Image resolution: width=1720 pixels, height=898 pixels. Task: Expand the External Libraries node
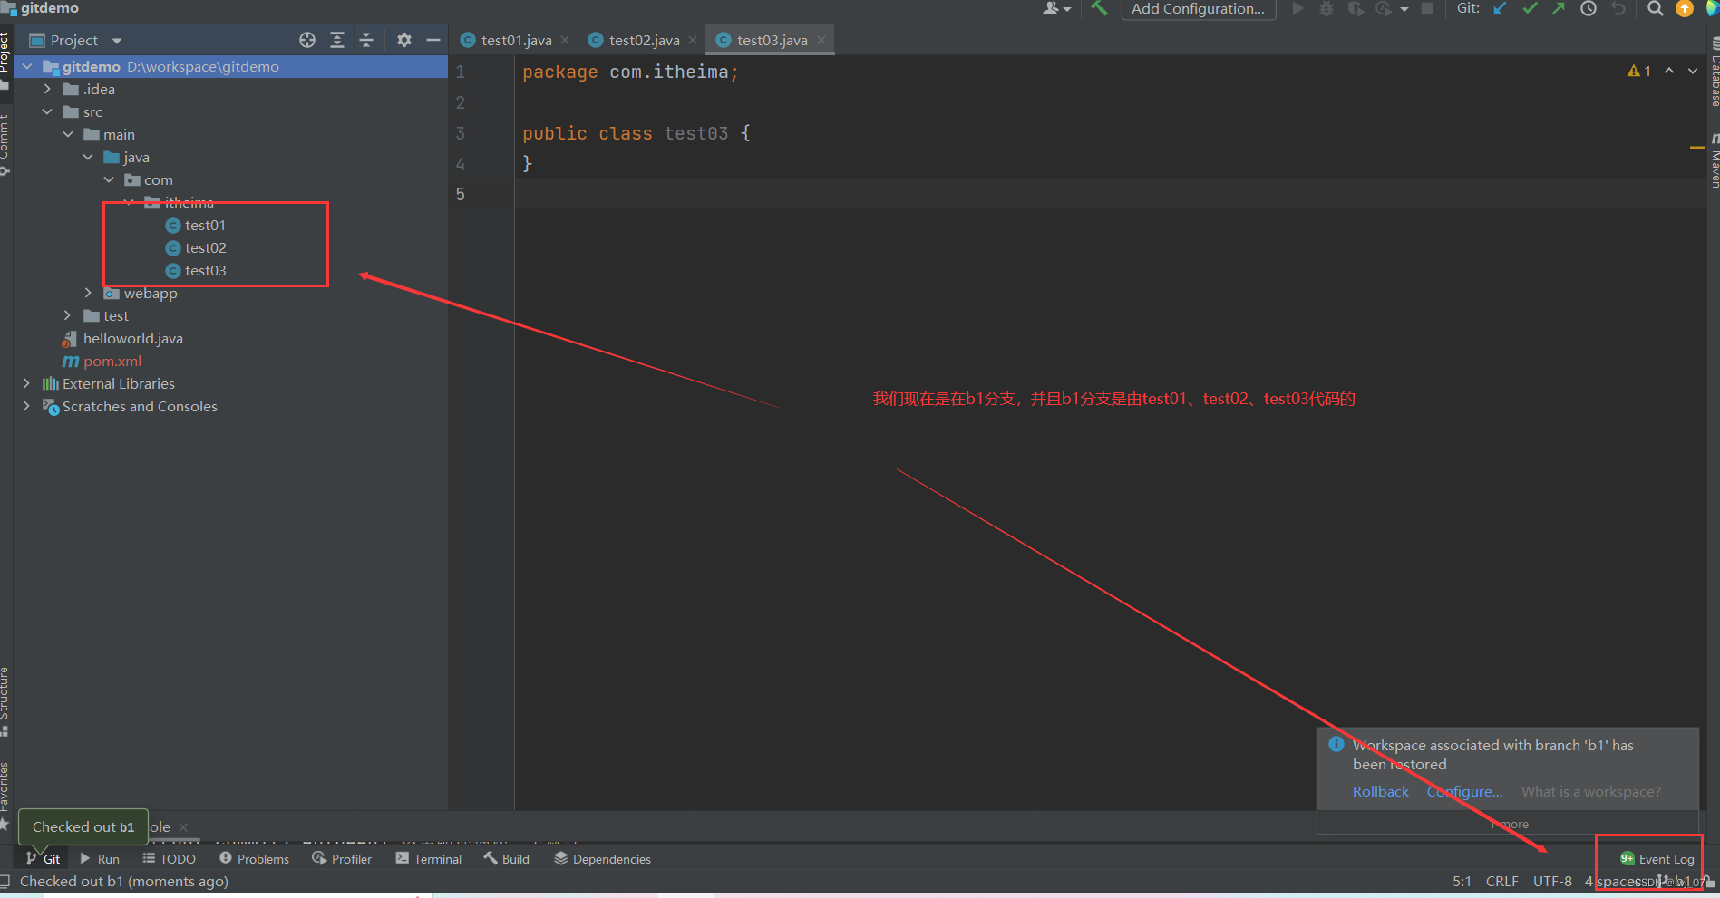coord(26,383)
